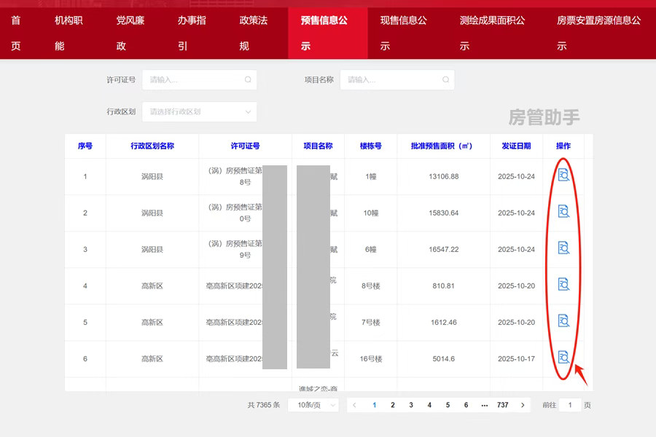This screenshot has height=437, width=656.
Task: Click the search magnifier in 许可证号 field
Action: pyautogui.click(x=247, y=80)
